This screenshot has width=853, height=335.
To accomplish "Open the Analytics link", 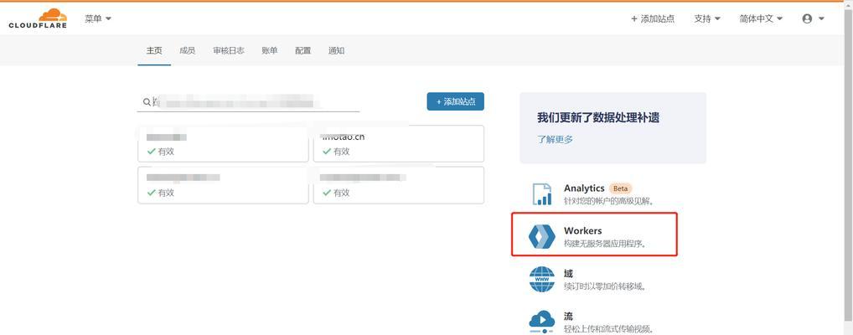I will point(584,188).
